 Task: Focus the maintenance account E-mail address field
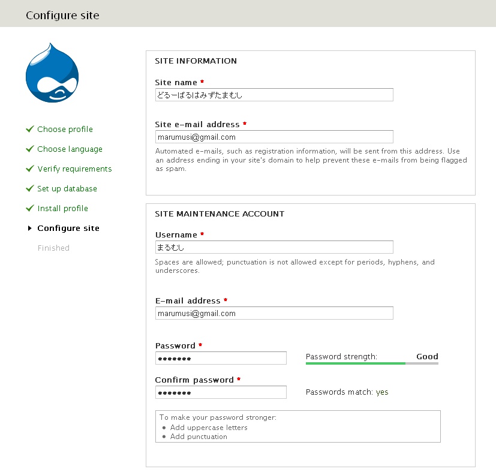click(x=274, y=313)
